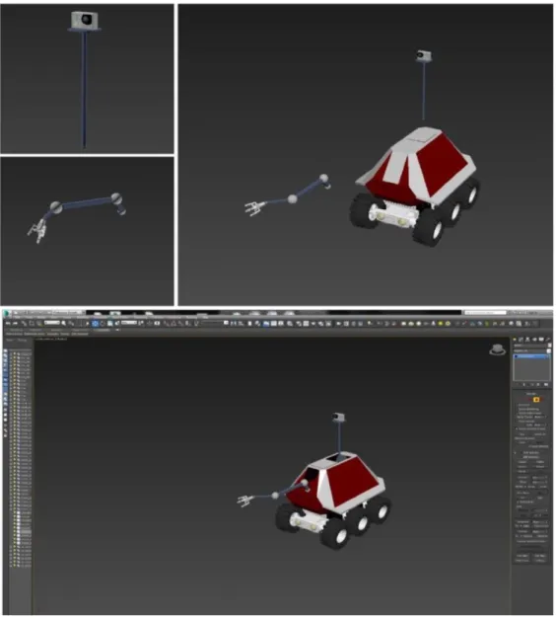556x619 pixels.
Task: Click Configure Modifier Sets icon below stack
Action: pyautogui.click(x=546, y=384)
